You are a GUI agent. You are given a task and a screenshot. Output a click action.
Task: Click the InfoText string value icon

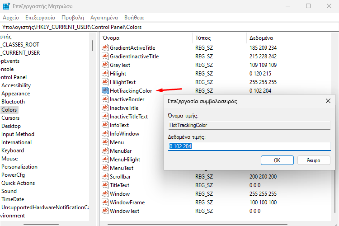click(105, 125)
